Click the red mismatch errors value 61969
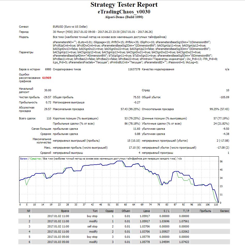The image size is (245, 245). [x=47, y=78]
